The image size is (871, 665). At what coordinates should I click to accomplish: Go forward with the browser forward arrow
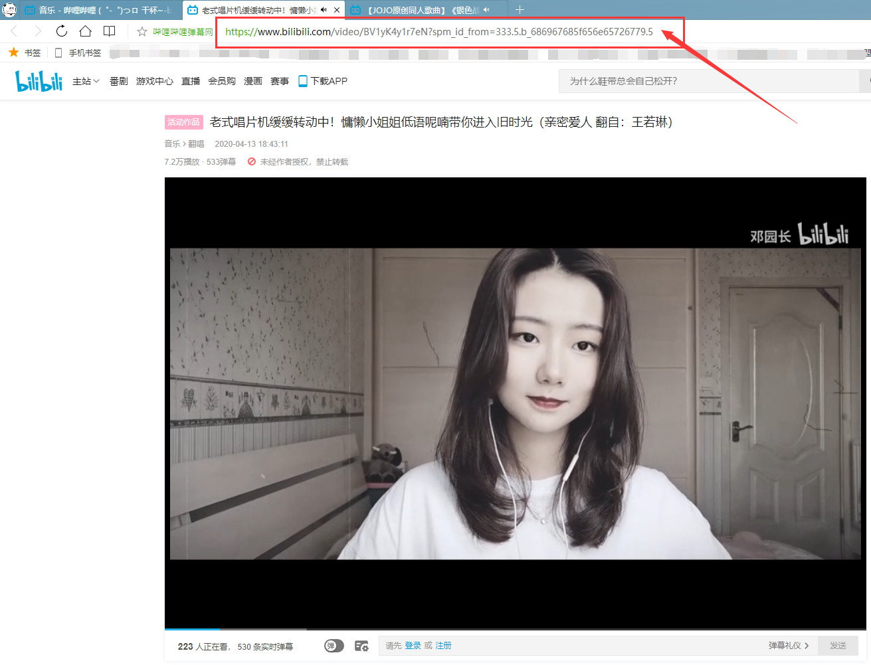[38, 31]
